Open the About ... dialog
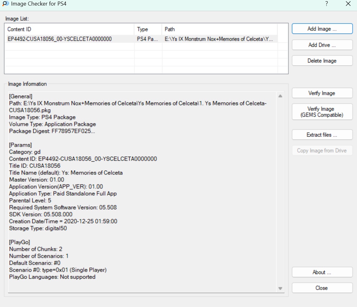Image resolution: width=357 pixels, height=307 pixels. pos(322,272)
